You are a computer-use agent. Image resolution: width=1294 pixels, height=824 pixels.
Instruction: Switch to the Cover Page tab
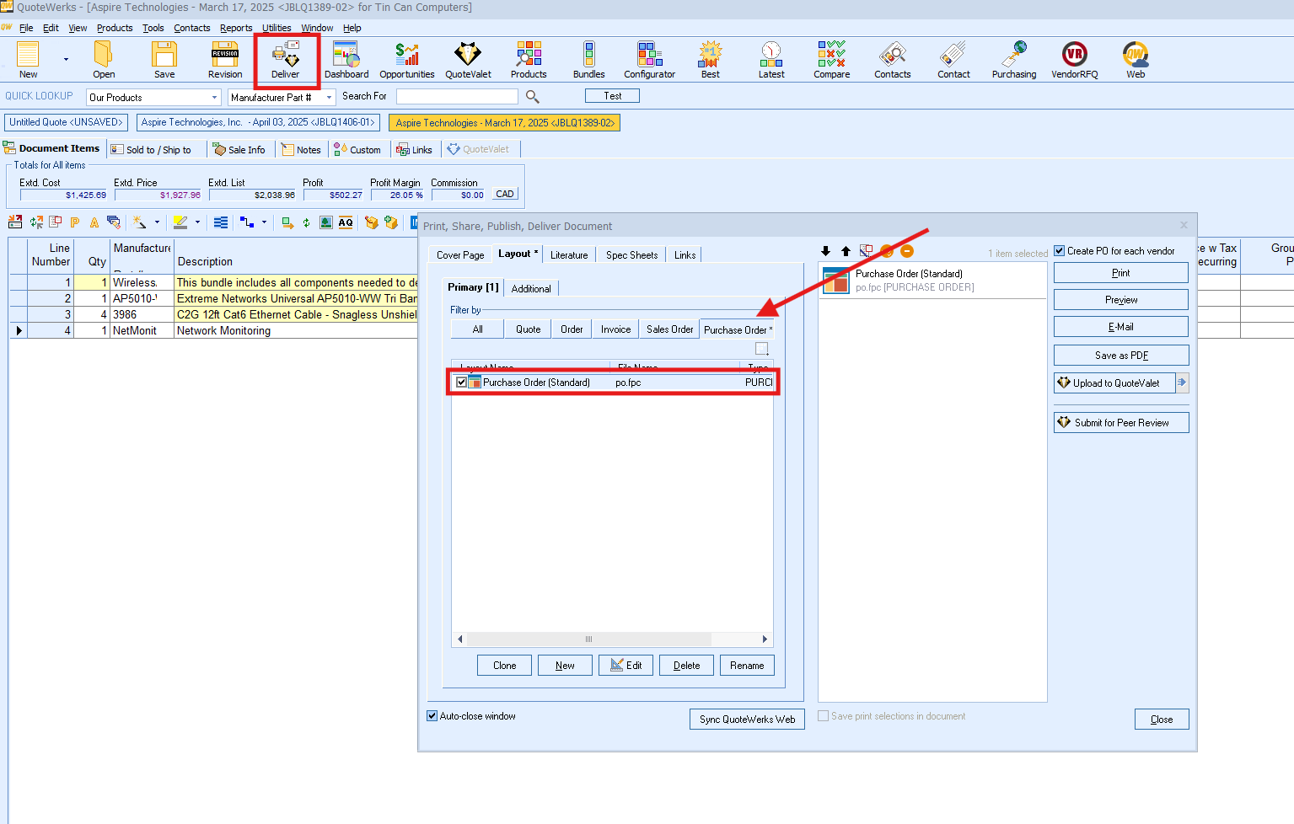click(x=460, y=254)
